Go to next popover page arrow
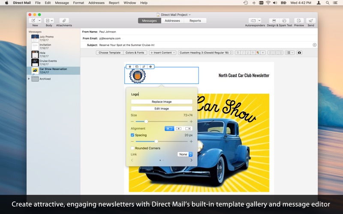Image resolution: width=343 pixels, height=214 pixels. (191, 160)
